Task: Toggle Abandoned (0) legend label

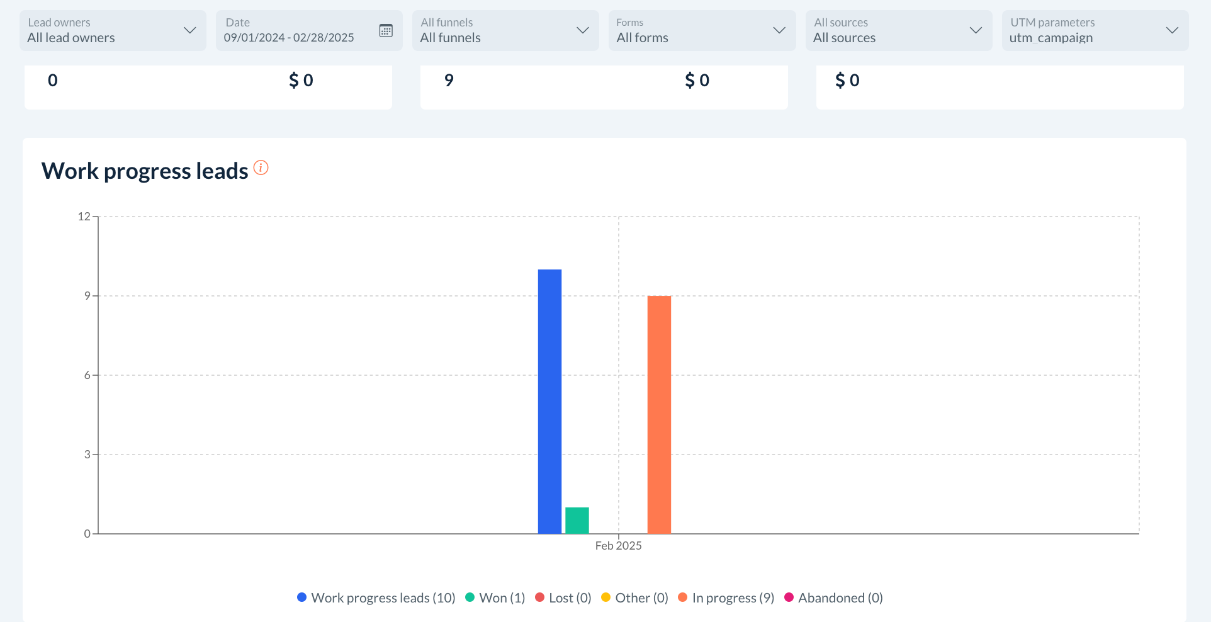Action: pos(840,598)
